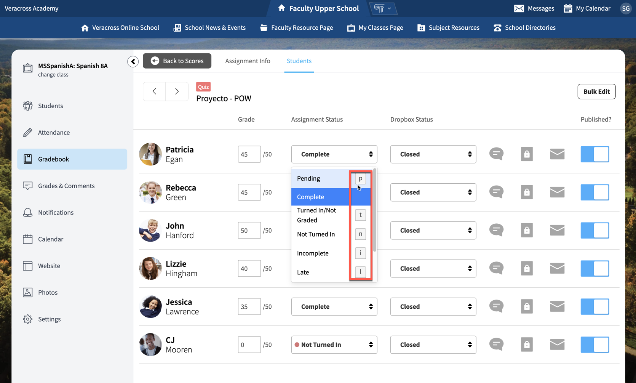Viewport: 636px width, 383px height.
Task: Click the dropbox lock icon for John Hanford
Action: [x=527, y=230]
